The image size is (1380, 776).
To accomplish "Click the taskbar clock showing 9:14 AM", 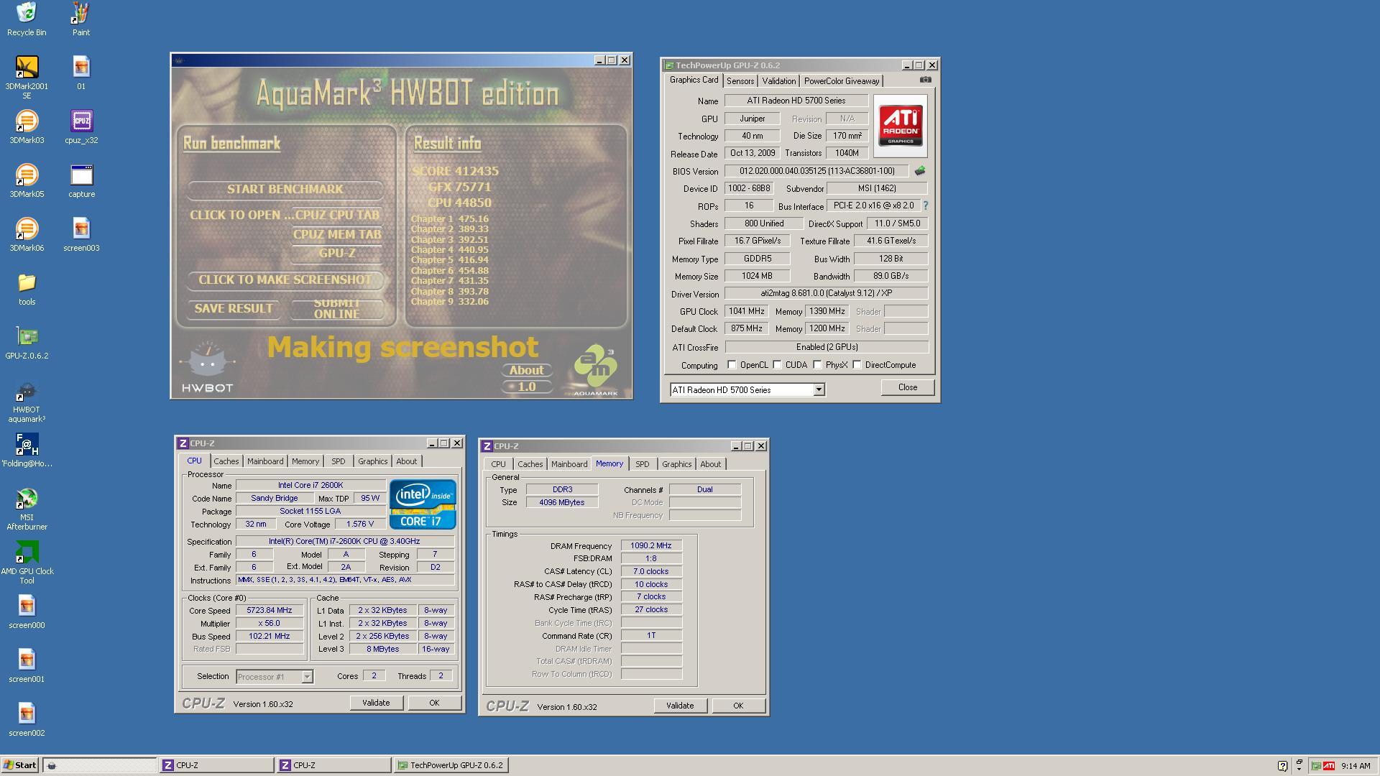I will coord(1355,766).
